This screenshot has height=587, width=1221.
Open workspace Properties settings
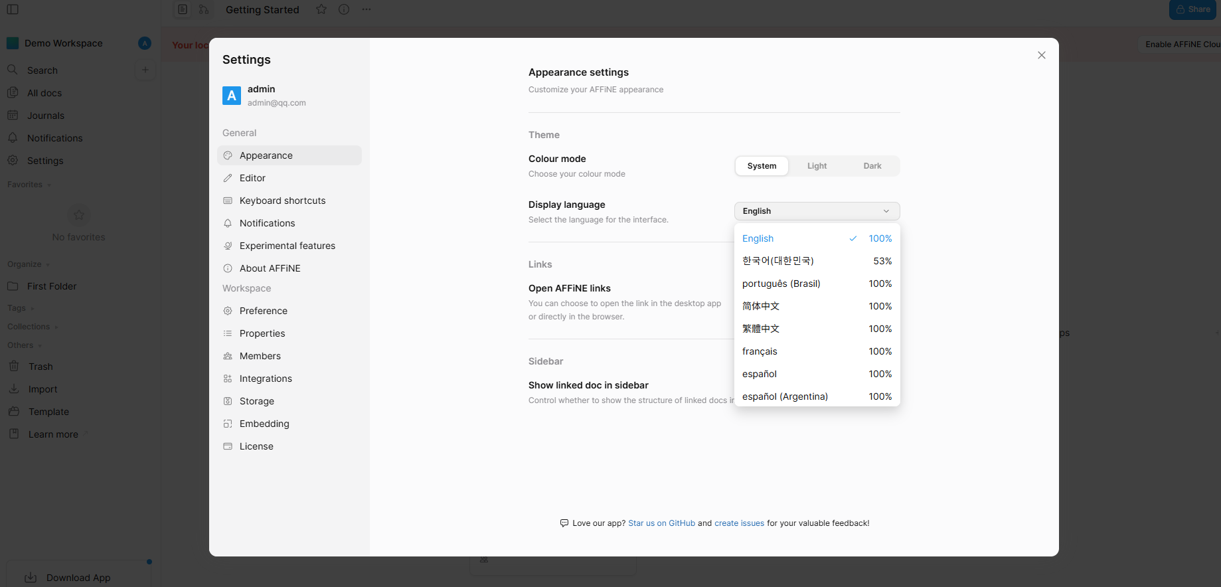pyautogui.click(x=289, y=333)
